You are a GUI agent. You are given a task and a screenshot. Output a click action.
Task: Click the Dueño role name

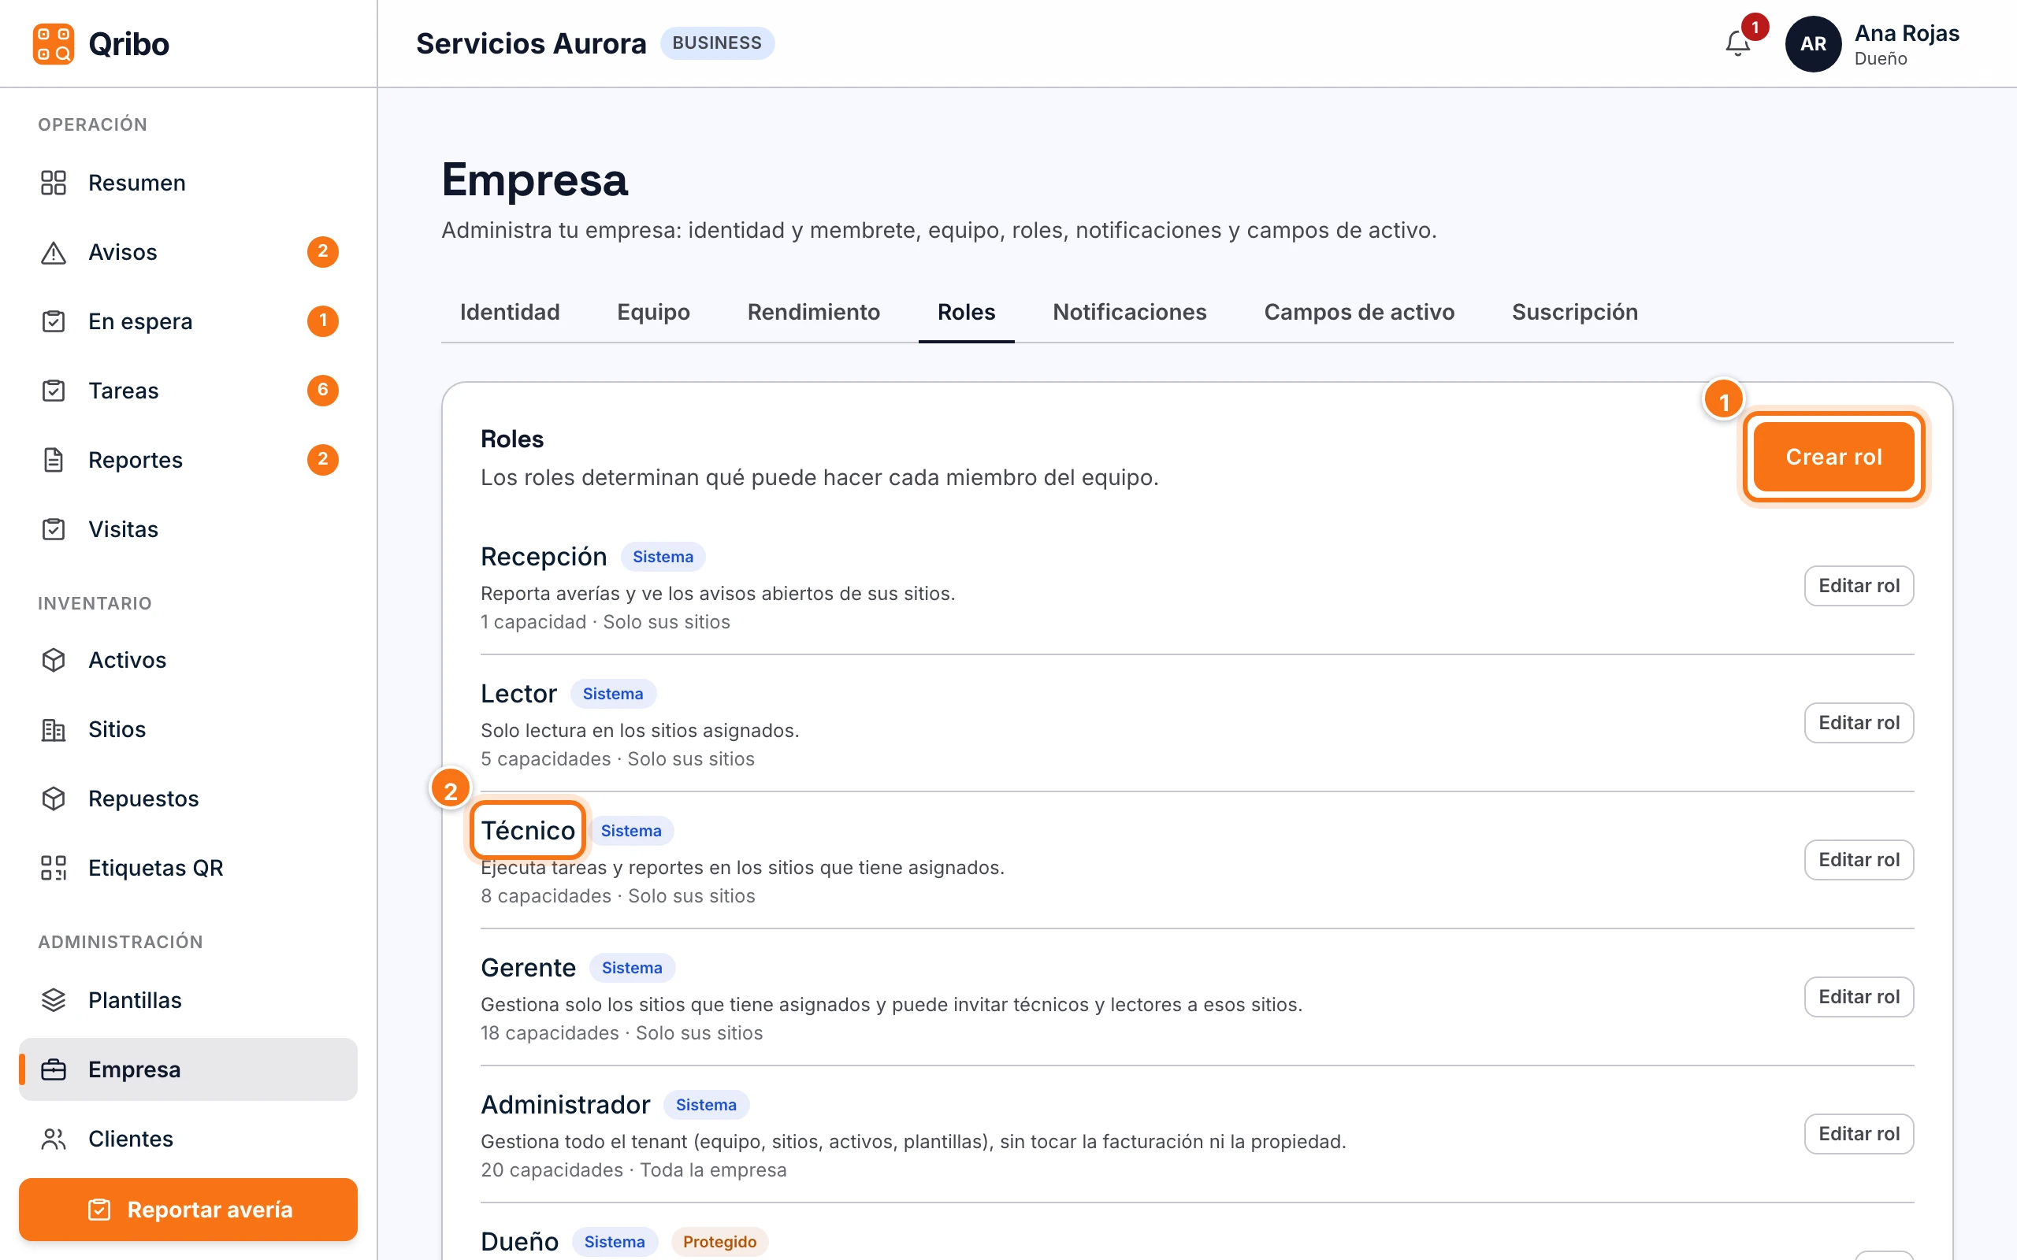519,1242
